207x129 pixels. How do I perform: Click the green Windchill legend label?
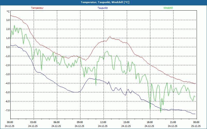click(x=168, y=8)
